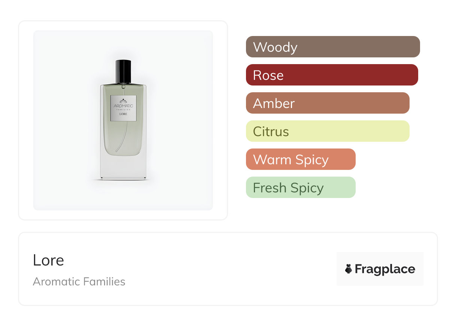456x324 pixels.
Task: Select the Woody accord bar
Action: 332,47
